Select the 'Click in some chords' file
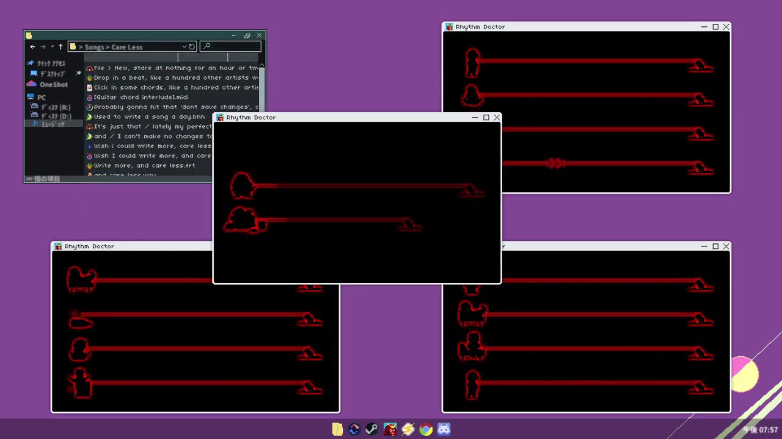The width and height of the screenshot is (782, 439). pos(172,87)
